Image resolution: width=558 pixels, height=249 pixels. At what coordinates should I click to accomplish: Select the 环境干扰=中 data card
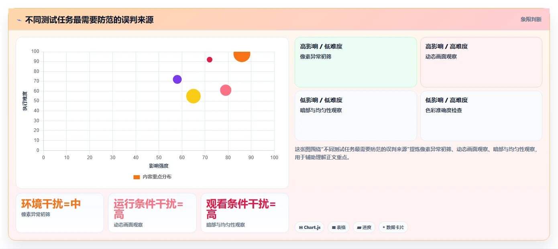[60, 213]
